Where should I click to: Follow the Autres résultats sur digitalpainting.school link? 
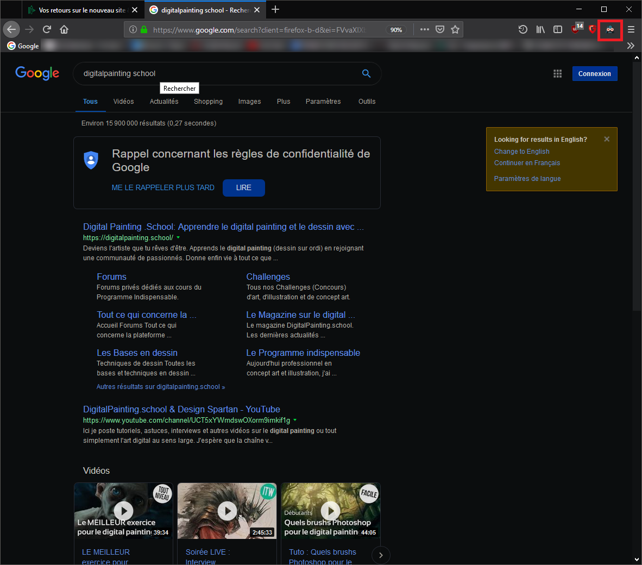point(161,386)
